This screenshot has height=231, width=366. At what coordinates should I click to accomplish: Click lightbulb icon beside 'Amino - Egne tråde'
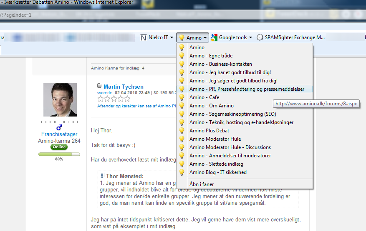182,56
